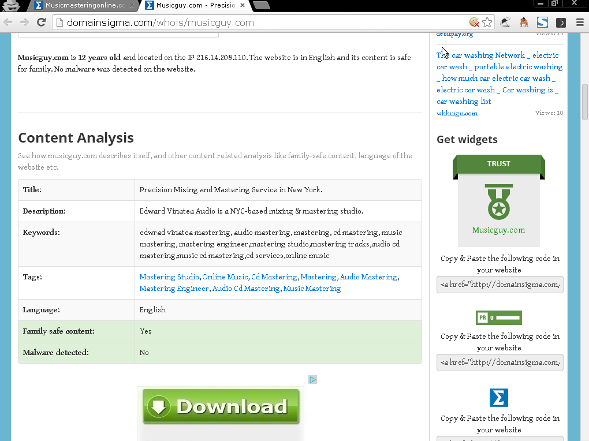
Task: Click the blue Sigma widget logo
Action: point(499,398)
